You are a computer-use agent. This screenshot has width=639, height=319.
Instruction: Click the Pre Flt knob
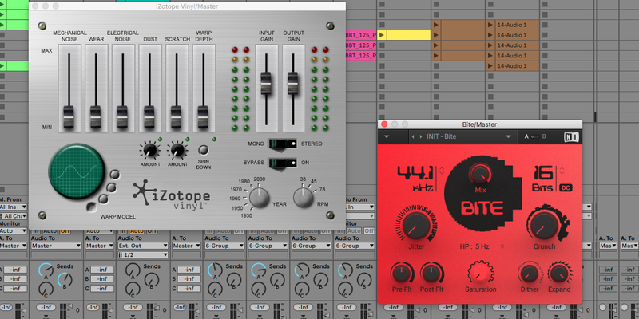(x=402, y=273)
